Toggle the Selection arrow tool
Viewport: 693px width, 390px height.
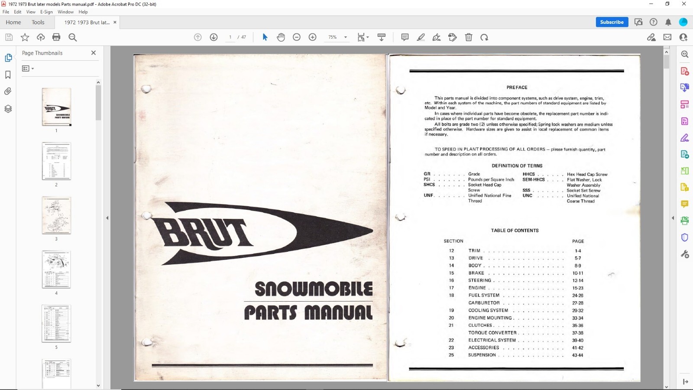(x=264, y=37)
